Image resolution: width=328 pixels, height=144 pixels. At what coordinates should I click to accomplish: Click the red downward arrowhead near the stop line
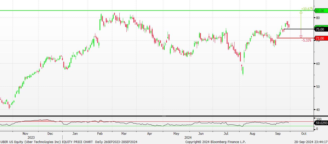pos(301,37)
